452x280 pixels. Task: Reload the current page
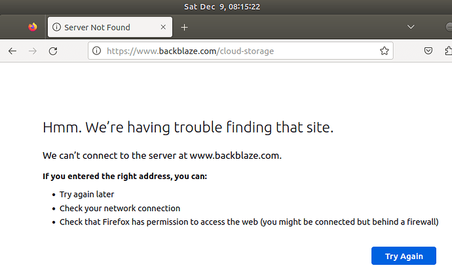point(53,51)
